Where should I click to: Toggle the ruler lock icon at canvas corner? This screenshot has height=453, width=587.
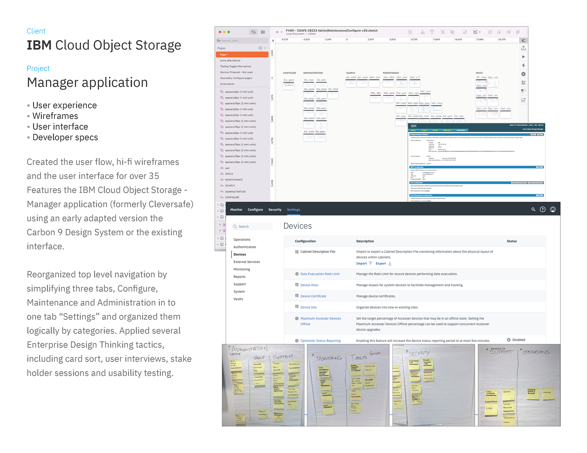pyautogui.click(x=273, y=40)
